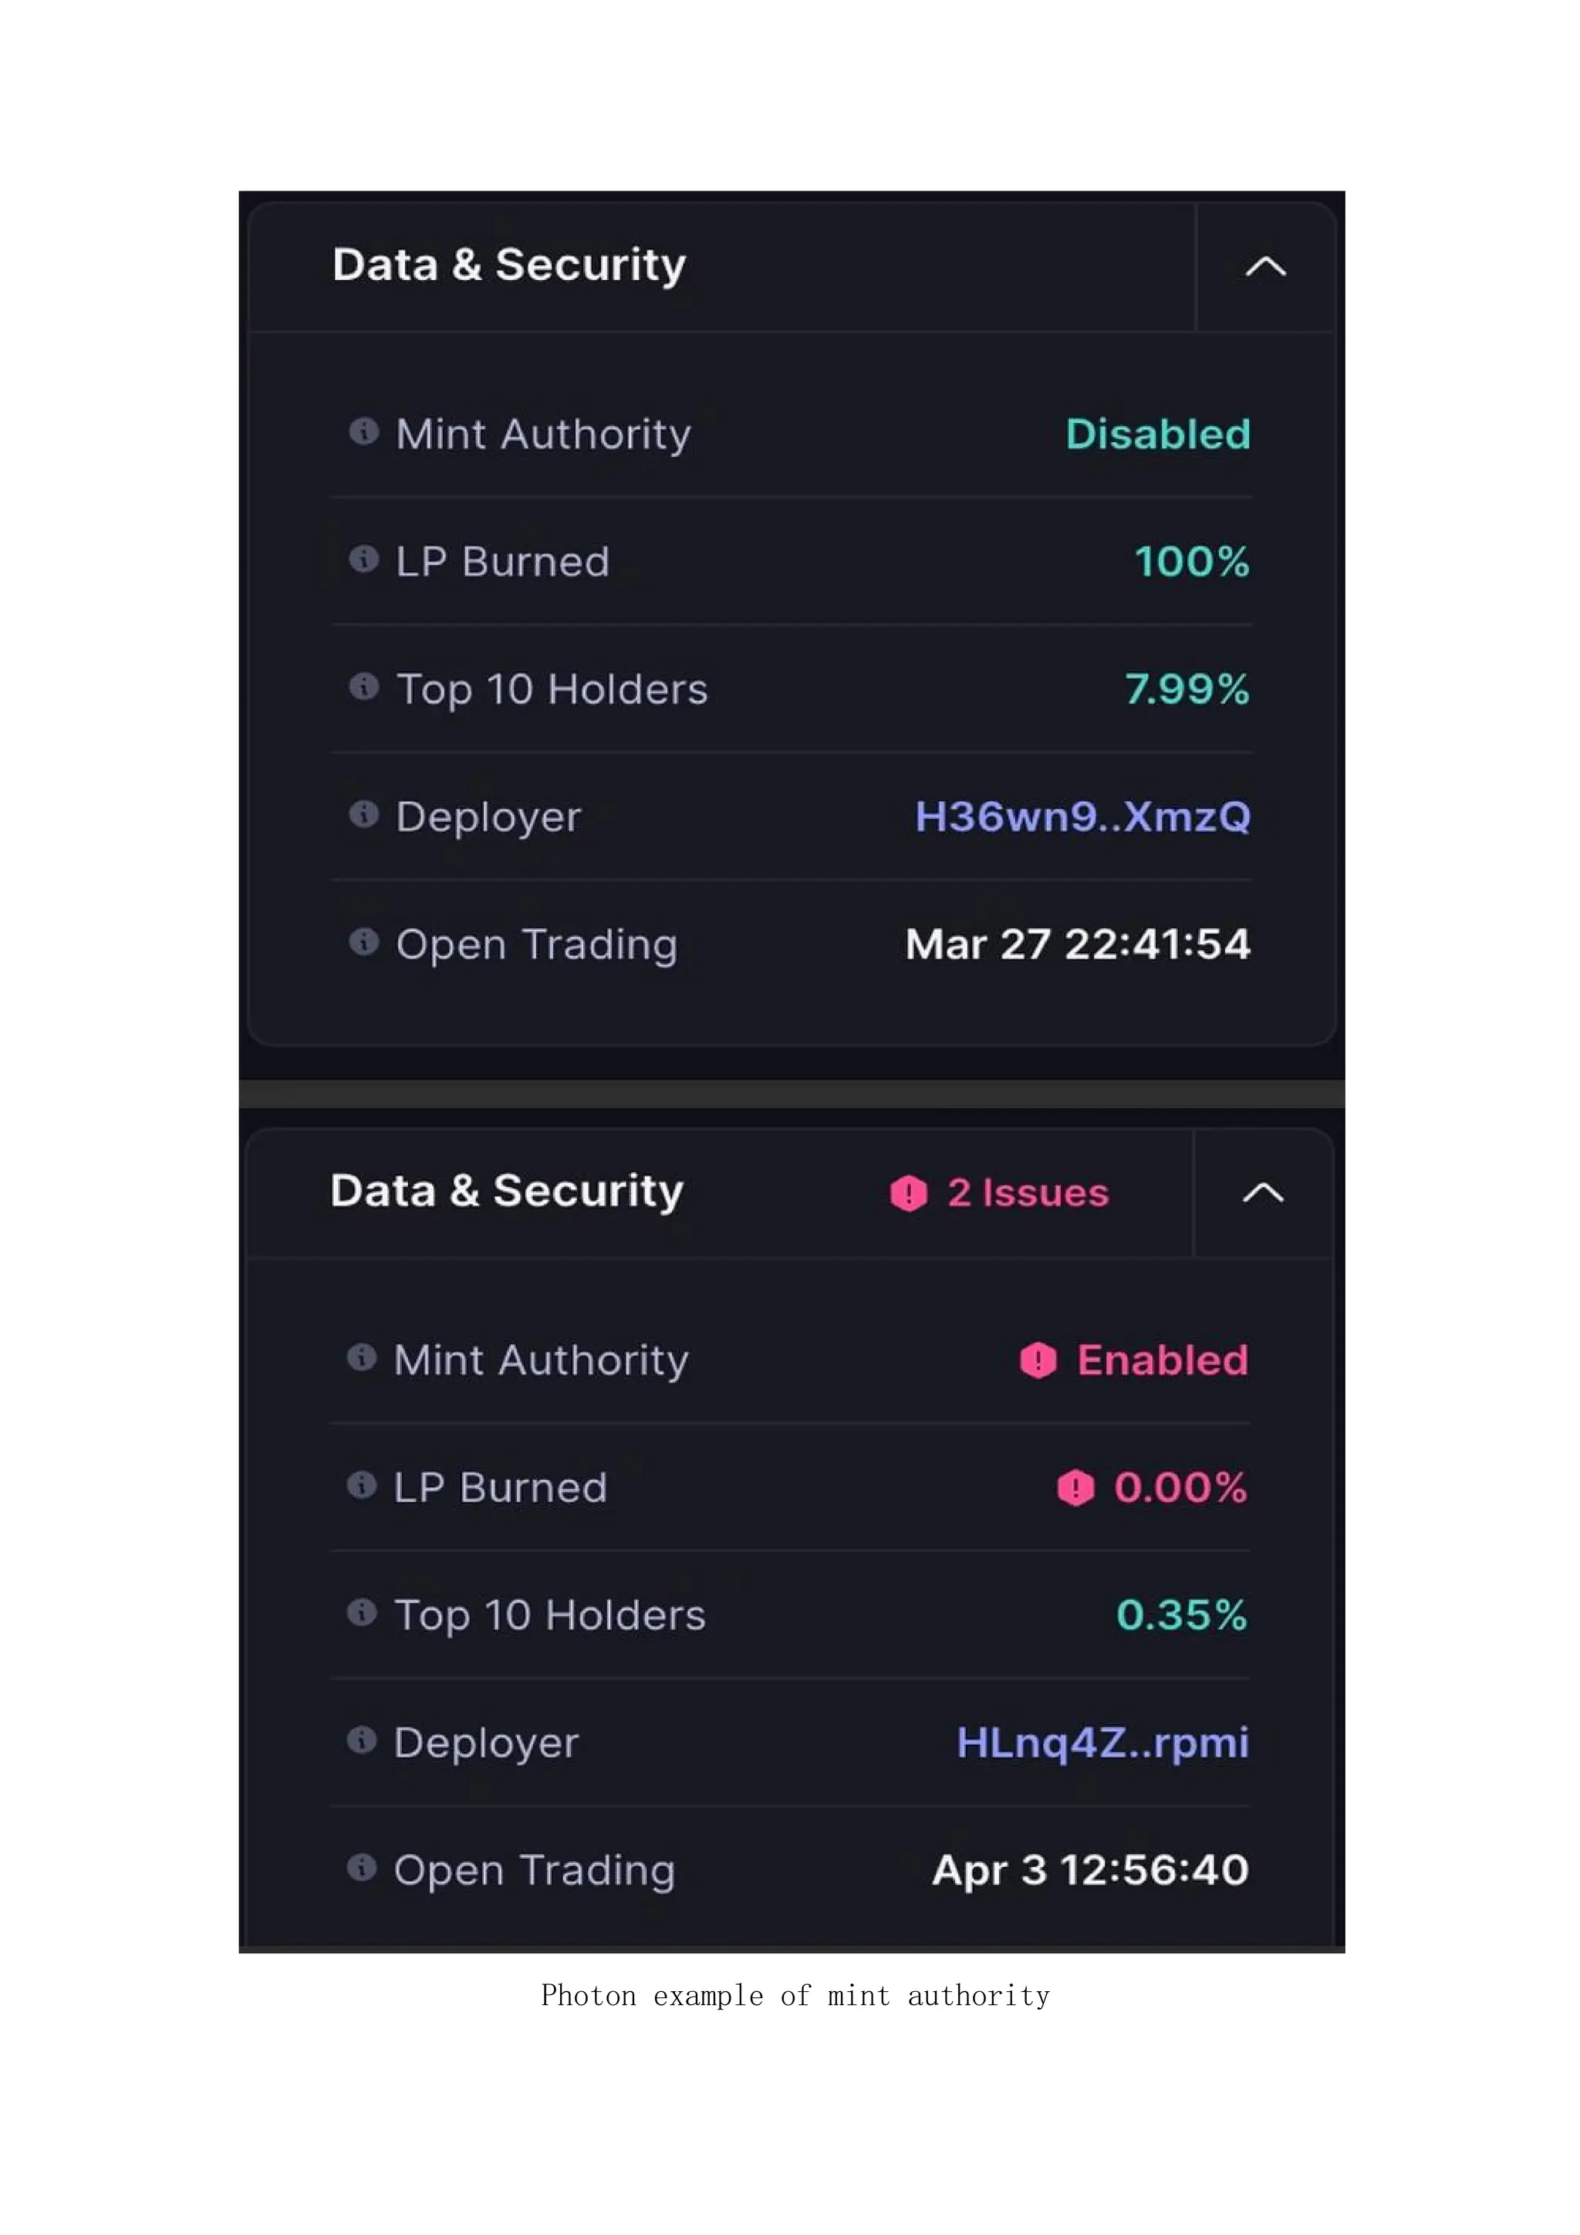The width and height of the screenshot is (1580, 2235).
Task: Click the warning icon beside 0.00%
Action: coord(1075,1487)
